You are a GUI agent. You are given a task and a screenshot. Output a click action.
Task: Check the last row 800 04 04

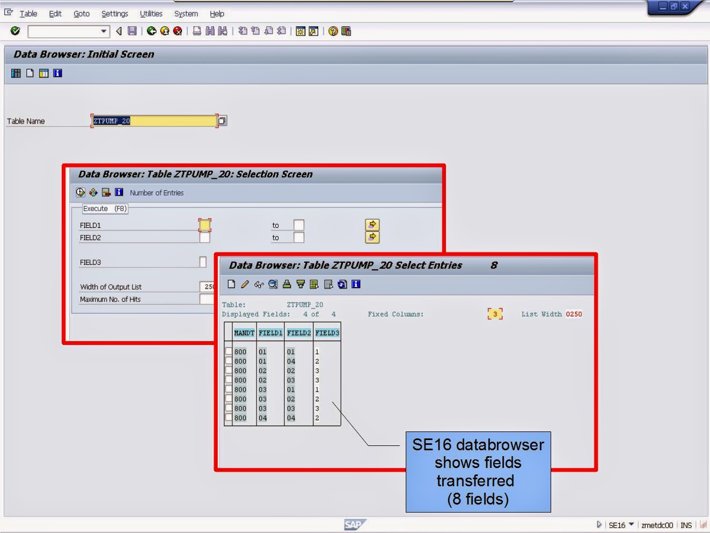tap(228, 418)
